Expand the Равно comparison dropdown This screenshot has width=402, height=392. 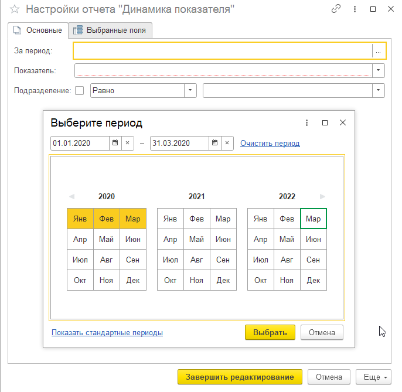[190, 90]
